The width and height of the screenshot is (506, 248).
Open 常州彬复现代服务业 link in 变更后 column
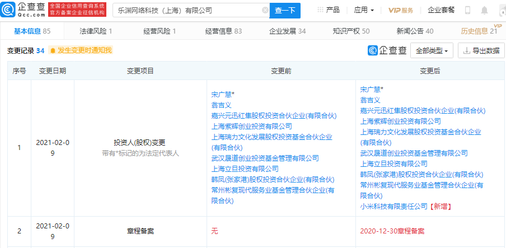(x=421, y=190)
